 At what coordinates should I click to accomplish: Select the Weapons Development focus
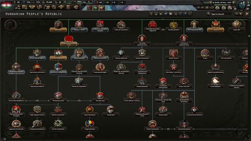click(x=37, y=126)
